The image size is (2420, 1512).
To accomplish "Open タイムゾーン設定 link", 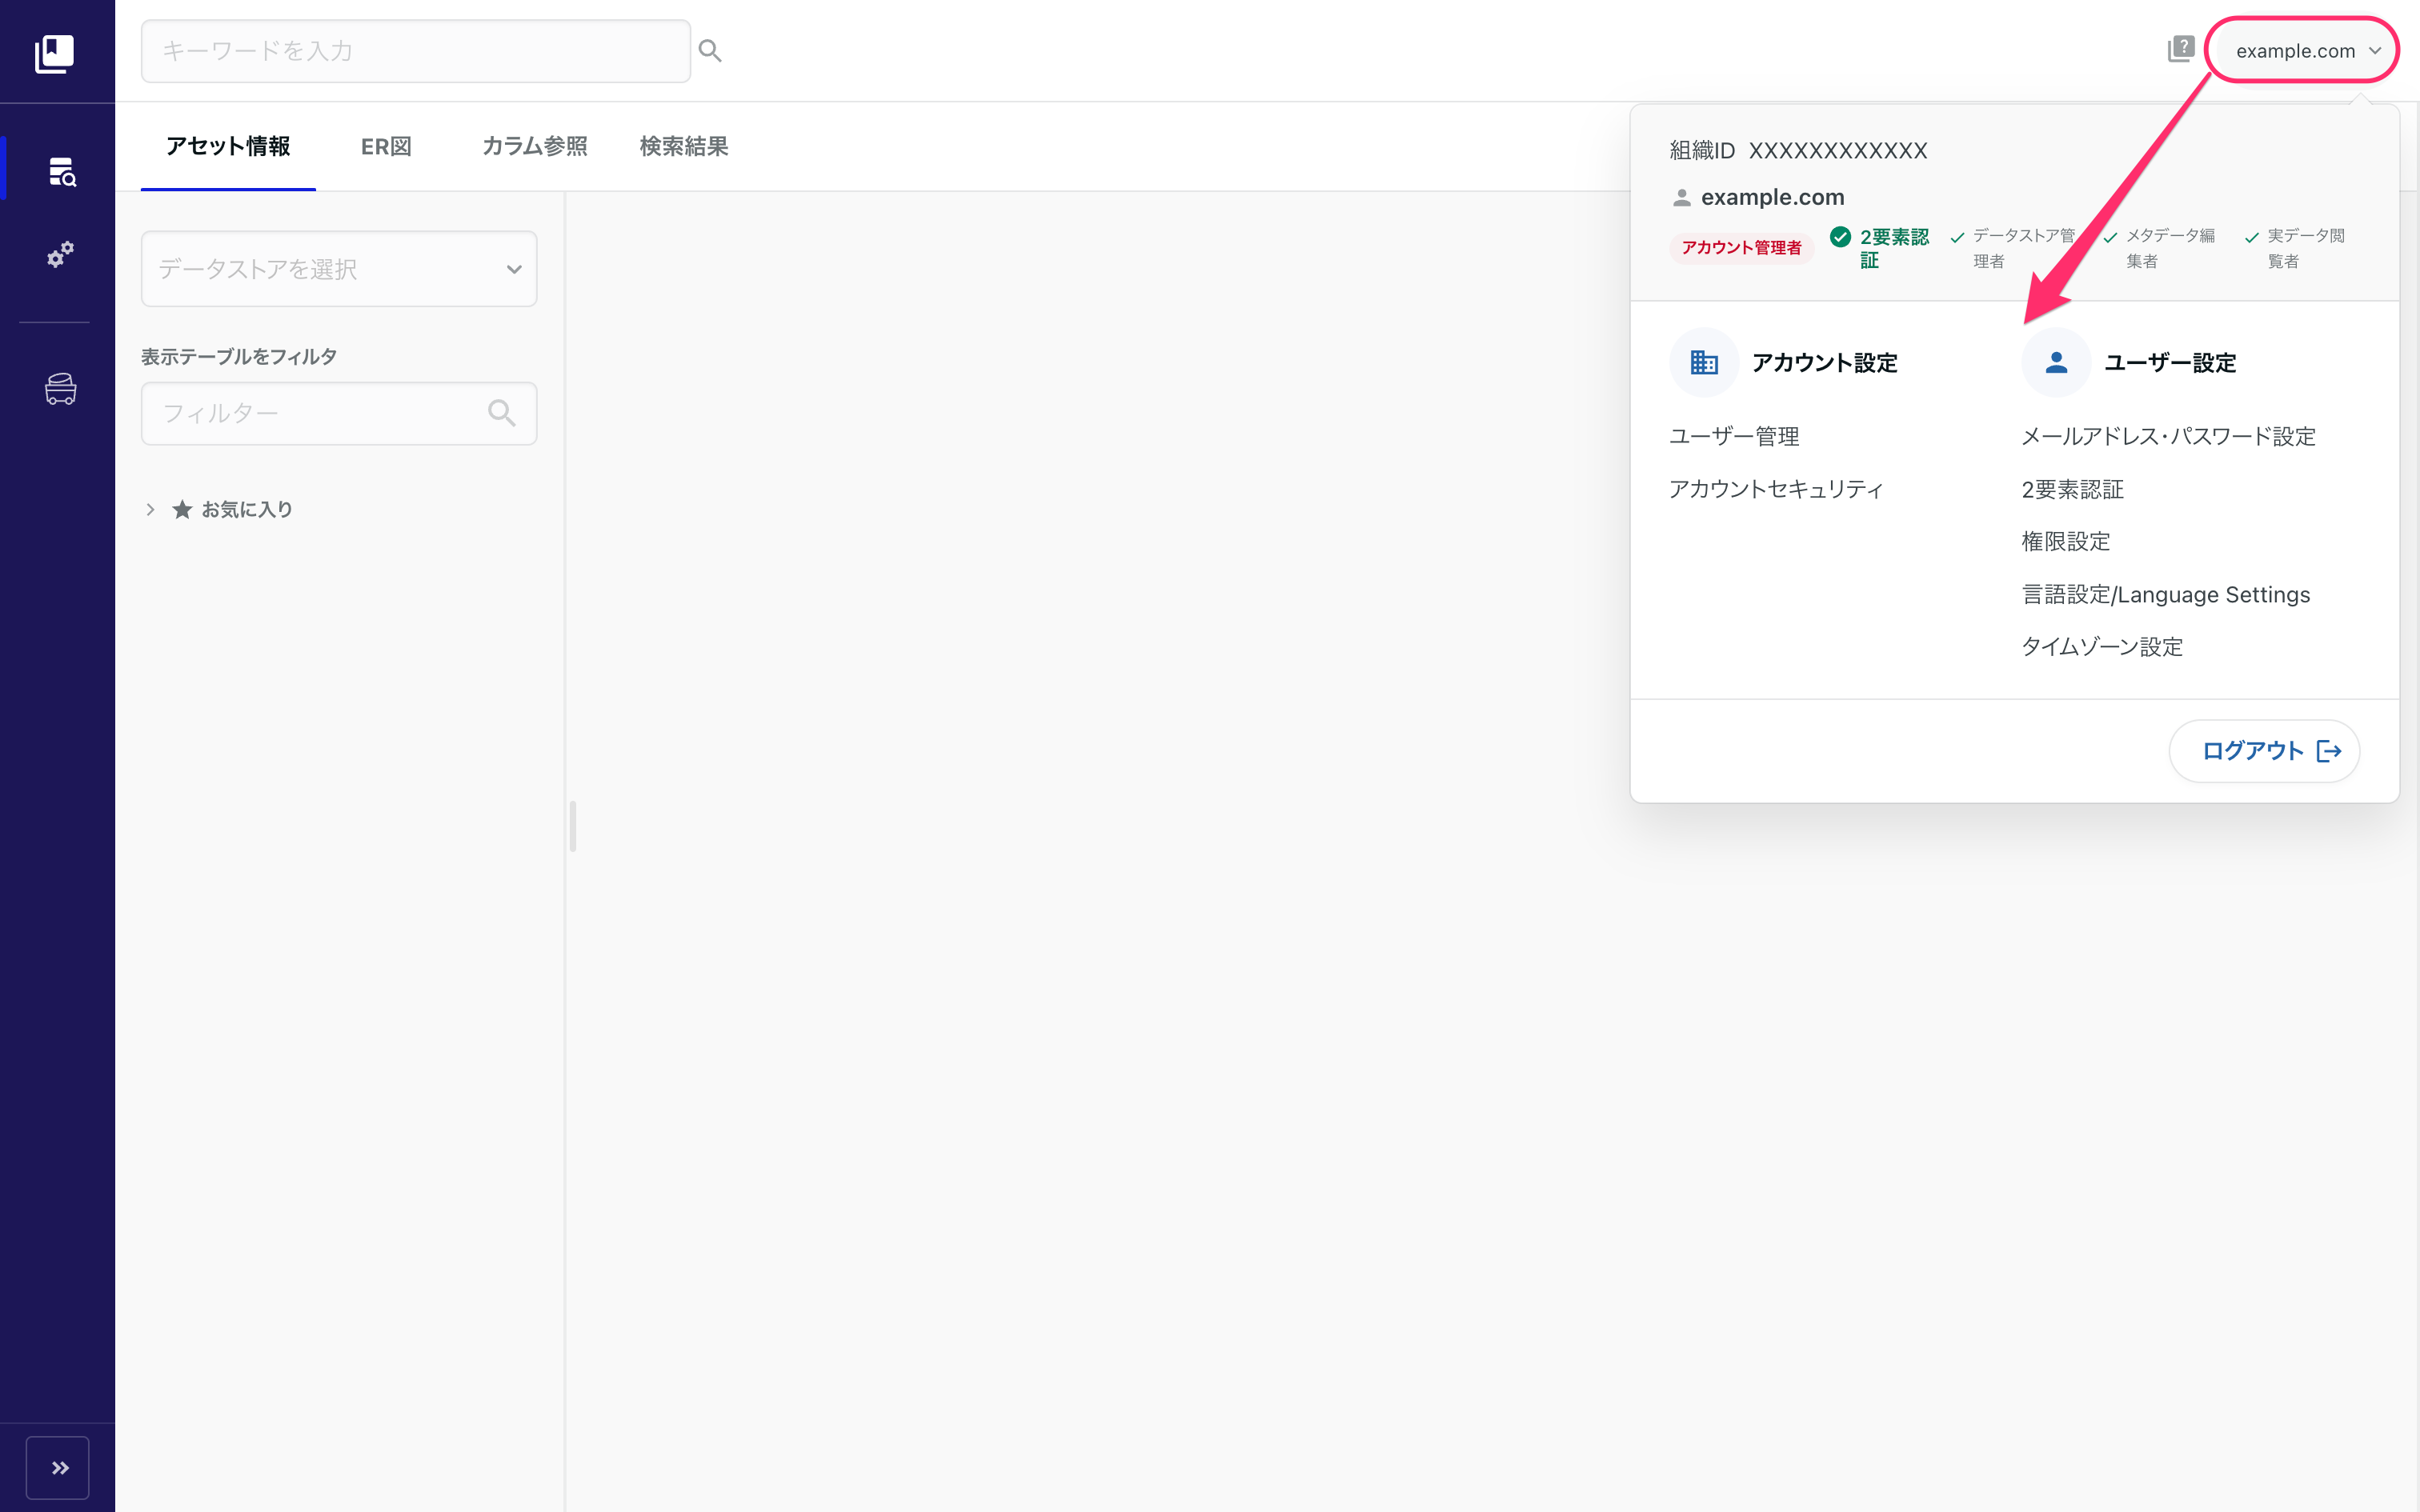I will [2101, 647].
